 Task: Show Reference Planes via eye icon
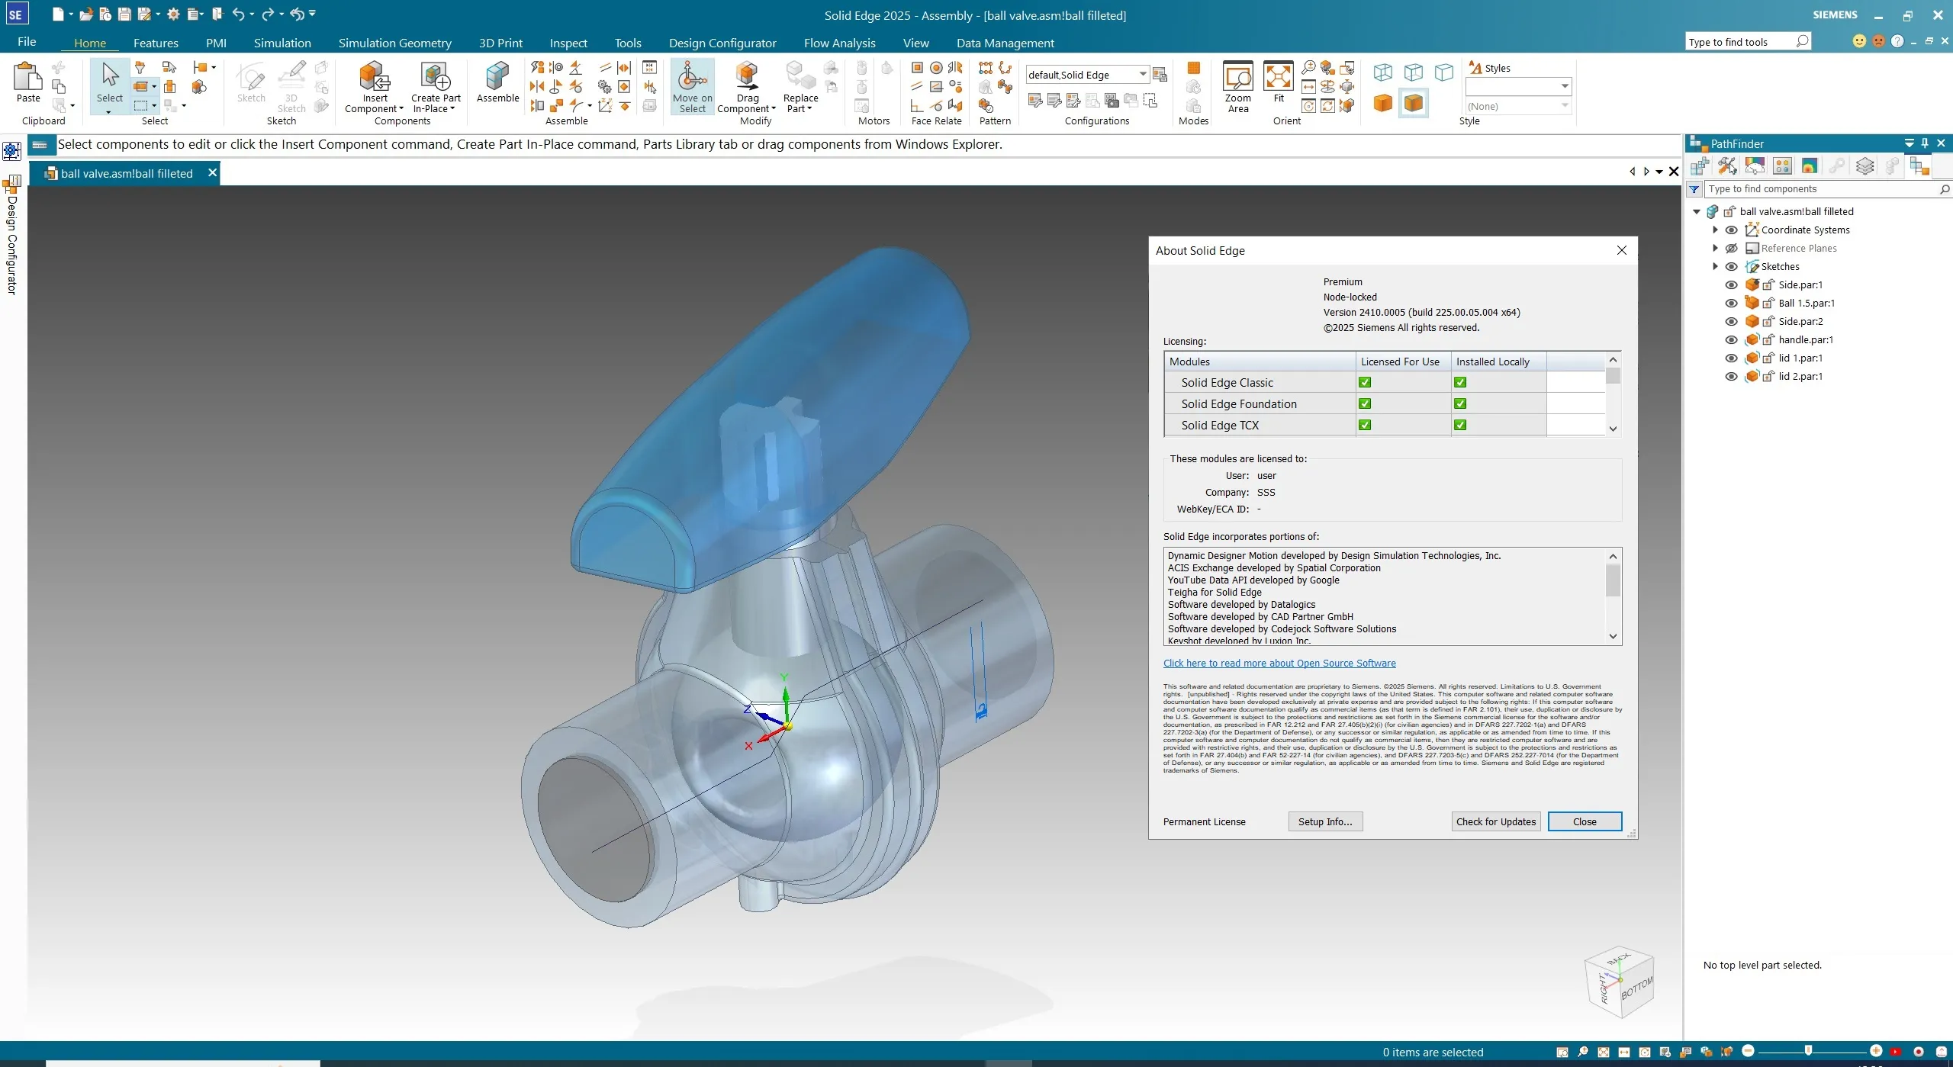[x=1732, y=249]
